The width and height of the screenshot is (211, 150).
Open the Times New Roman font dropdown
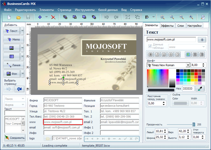point(188,65)
